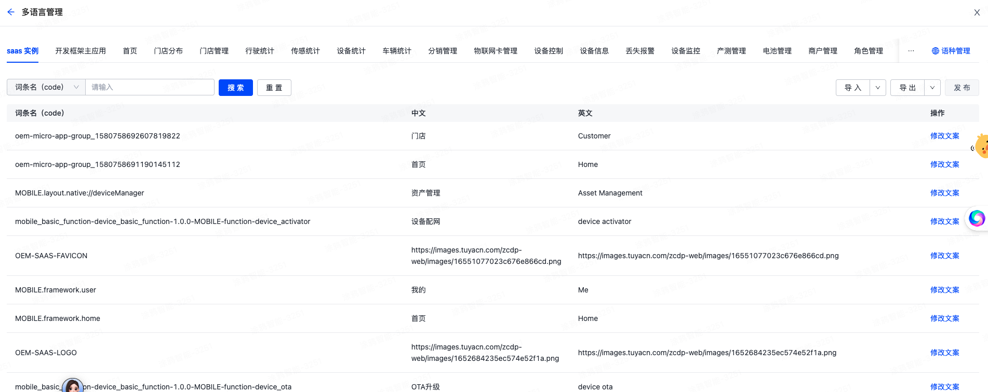
Task: Edit copy for OEM-SAAS-FAVICON row
Action: pyautogui.click(x=944, y=256)
